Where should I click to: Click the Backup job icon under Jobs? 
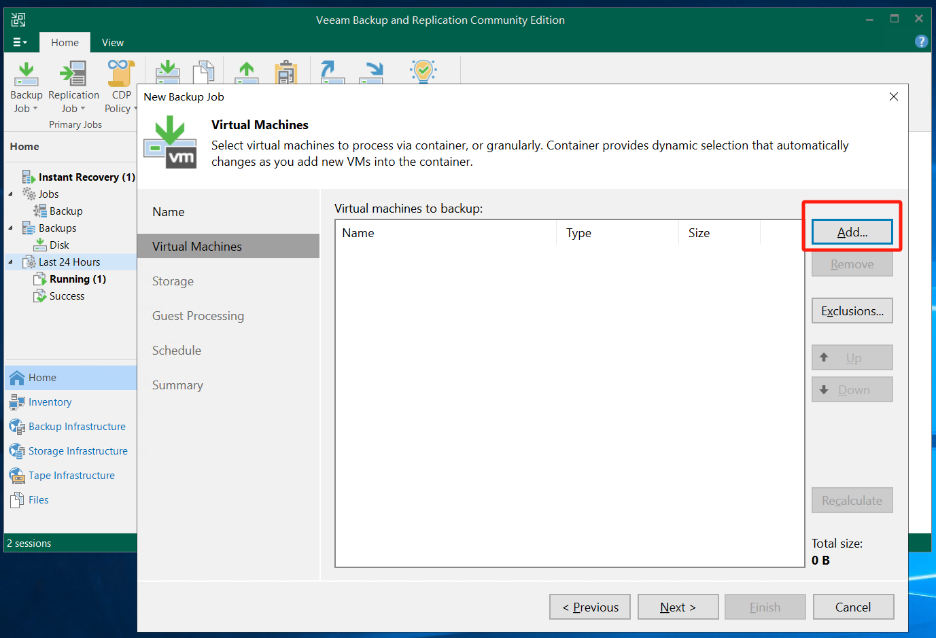point(40,211)
